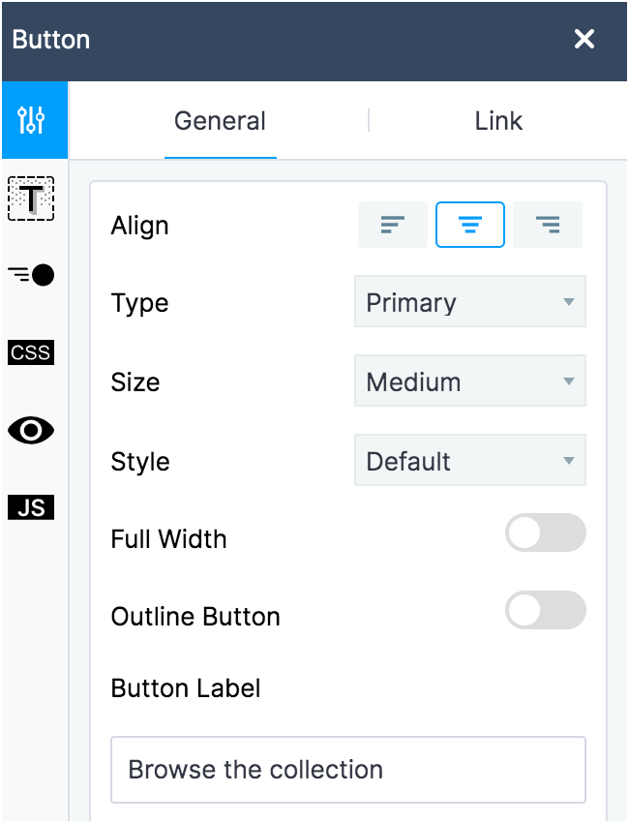The width and height of the screenshot is (629, 823).
Task: Click the Button Label text field
Action: click(348, 770)
